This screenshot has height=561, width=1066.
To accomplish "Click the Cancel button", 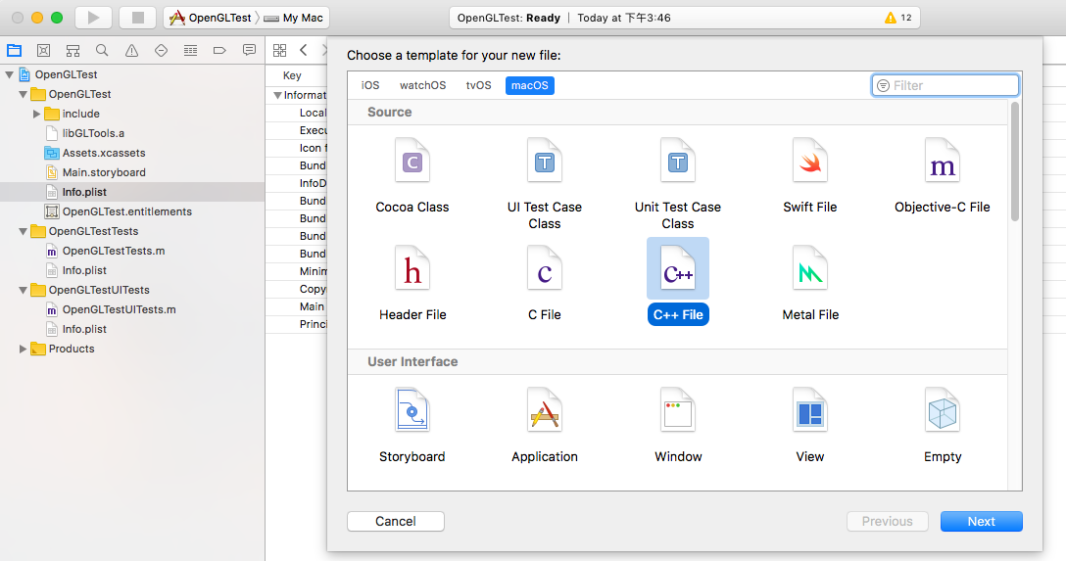I will tap(396, 522).
